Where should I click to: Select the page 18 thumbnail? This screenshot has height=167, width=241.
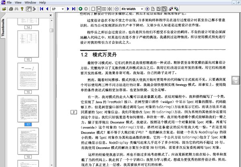click(x=28, y=141)
